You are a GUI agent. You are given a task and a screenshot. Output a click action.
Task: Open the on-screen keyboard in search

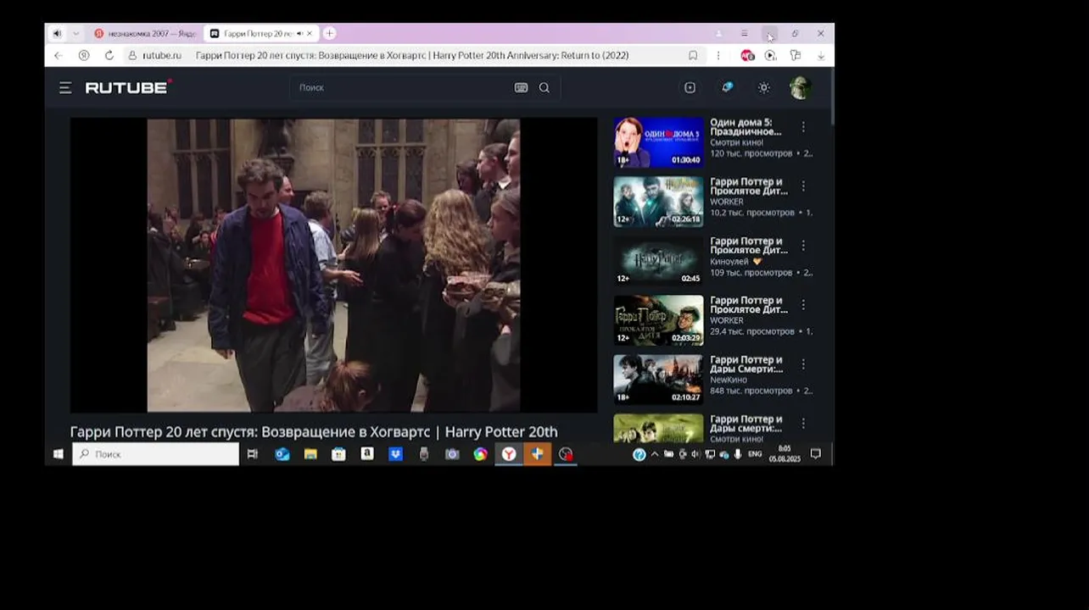[x=521, y=87]
